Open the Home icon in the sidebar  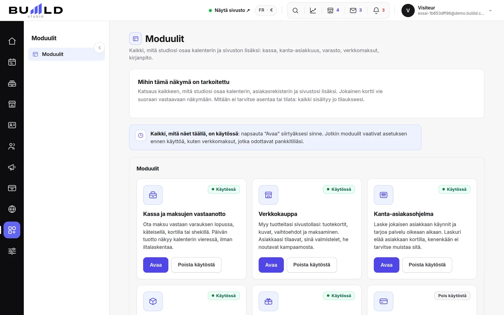coord(12,41)
